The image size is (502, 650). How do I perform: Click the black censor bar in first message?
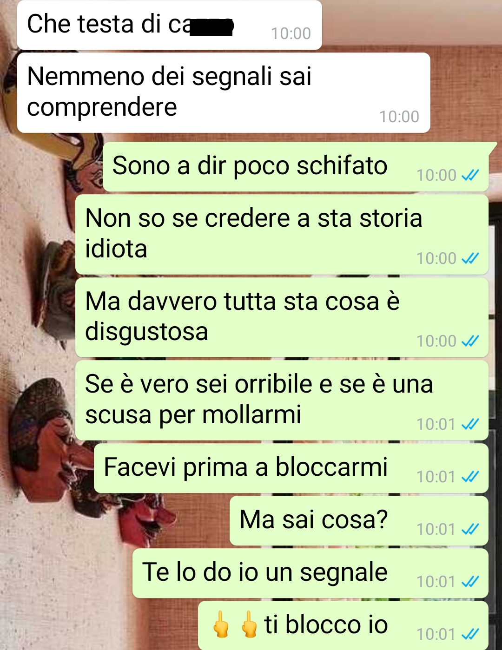coord(211,27)
